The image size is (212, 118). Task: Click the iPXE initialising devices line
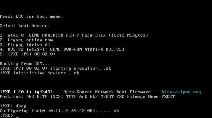pyautogui.click(x=40, y=73)
